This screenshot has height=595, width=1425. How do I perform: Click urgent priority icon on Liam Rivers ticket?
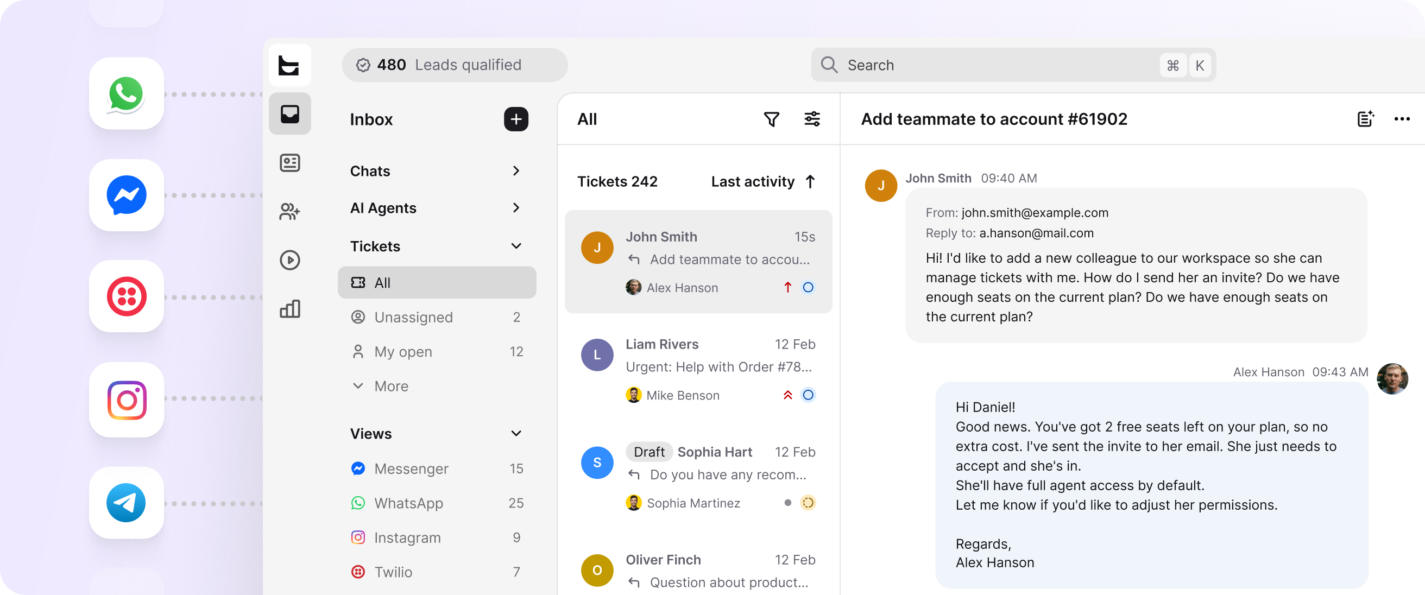(x=787, y=395)
